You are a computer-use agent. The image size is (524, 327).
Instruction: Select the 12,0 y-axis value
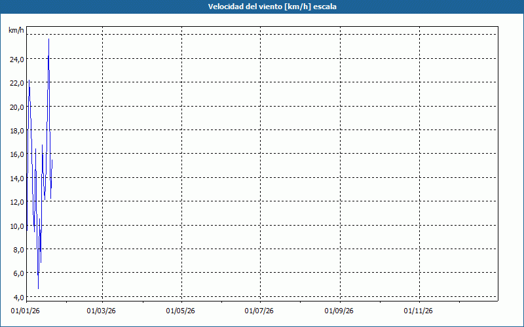click(x=17, y=202)
